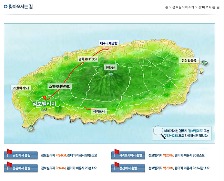
Task: Click the 한라산 map label
Action: (110, 67)
